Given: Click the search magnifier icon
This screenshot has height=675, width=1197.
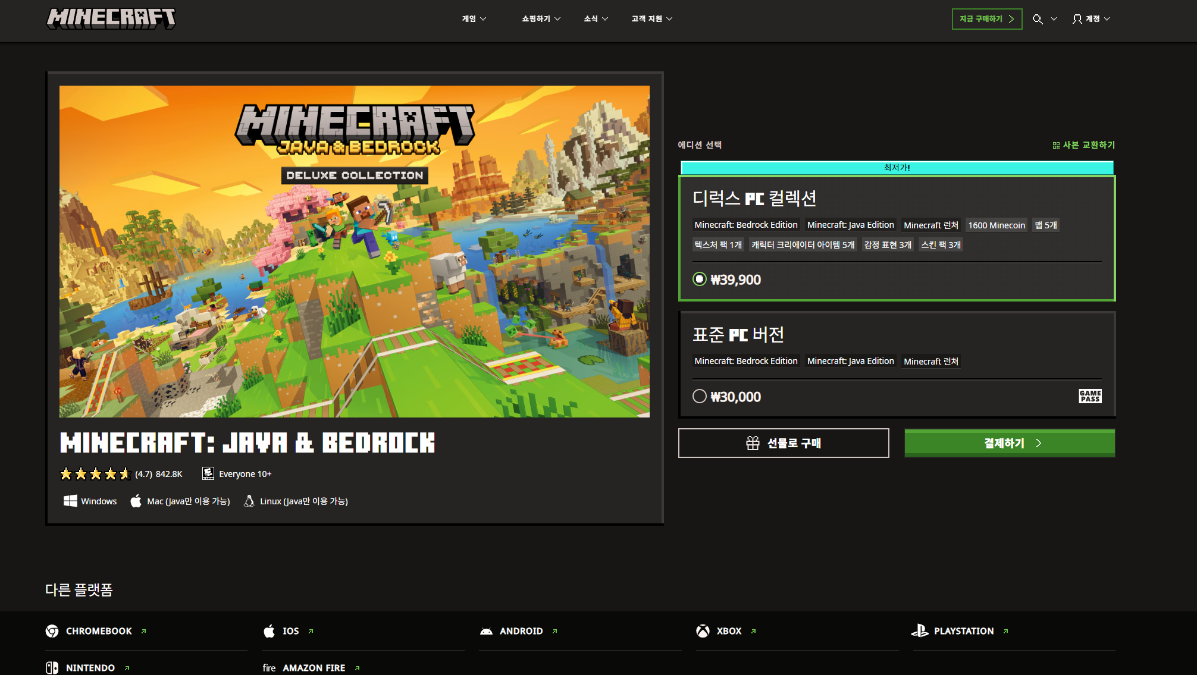Looking at the screenshot, I should (x=1038, y=19).
